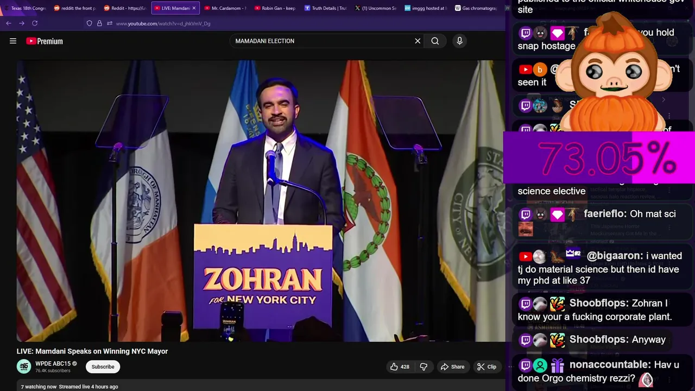Viewport: 695px width, 391px height.
Task: Click the video title text
Action: [x=92, y=351]
